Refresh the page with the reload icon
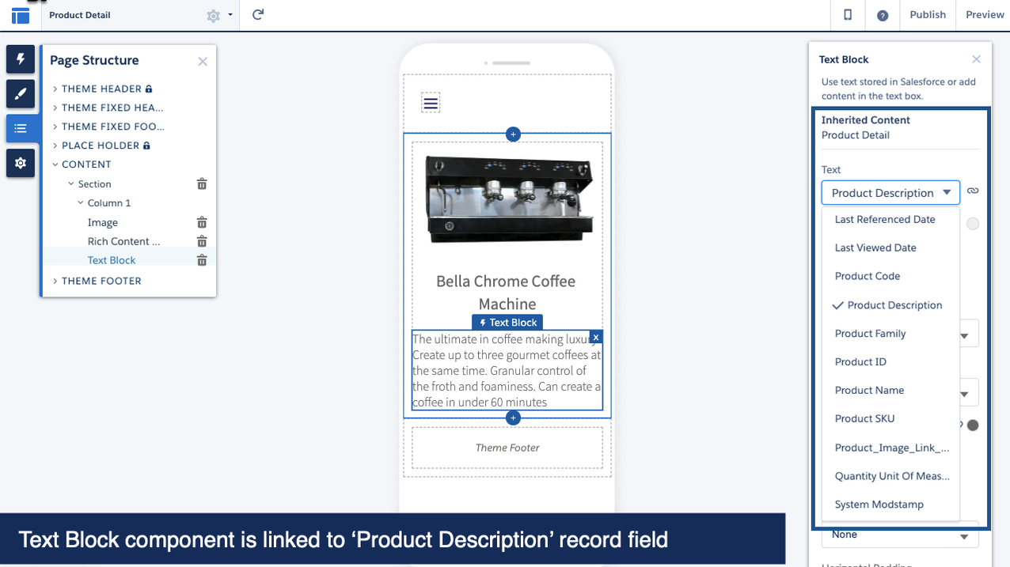Image resolution: width=1010 pixels, height=567 pixels. tap(257, 15)
